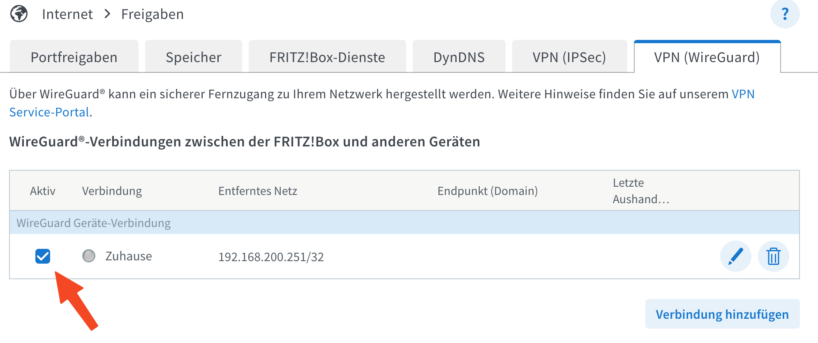Click the grey status indicator beside Zuhause
The height and width of the screenshot is (343, 818).
pos(89,256)
